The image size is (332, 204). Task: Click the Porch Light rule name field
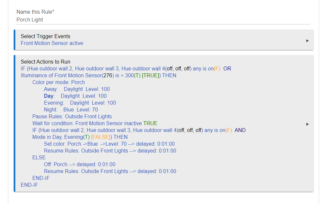164,20
